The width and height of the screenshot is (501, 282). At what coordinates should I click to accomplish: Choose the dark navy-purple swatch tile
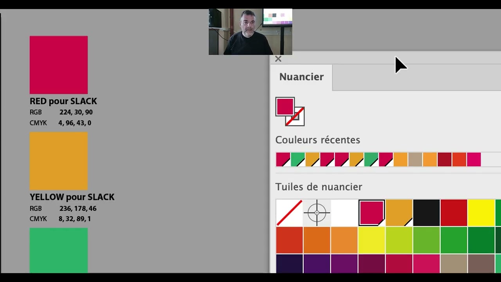point(289,264)
